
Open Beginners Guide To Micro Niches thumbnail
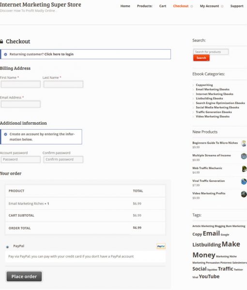coord(244,144)
